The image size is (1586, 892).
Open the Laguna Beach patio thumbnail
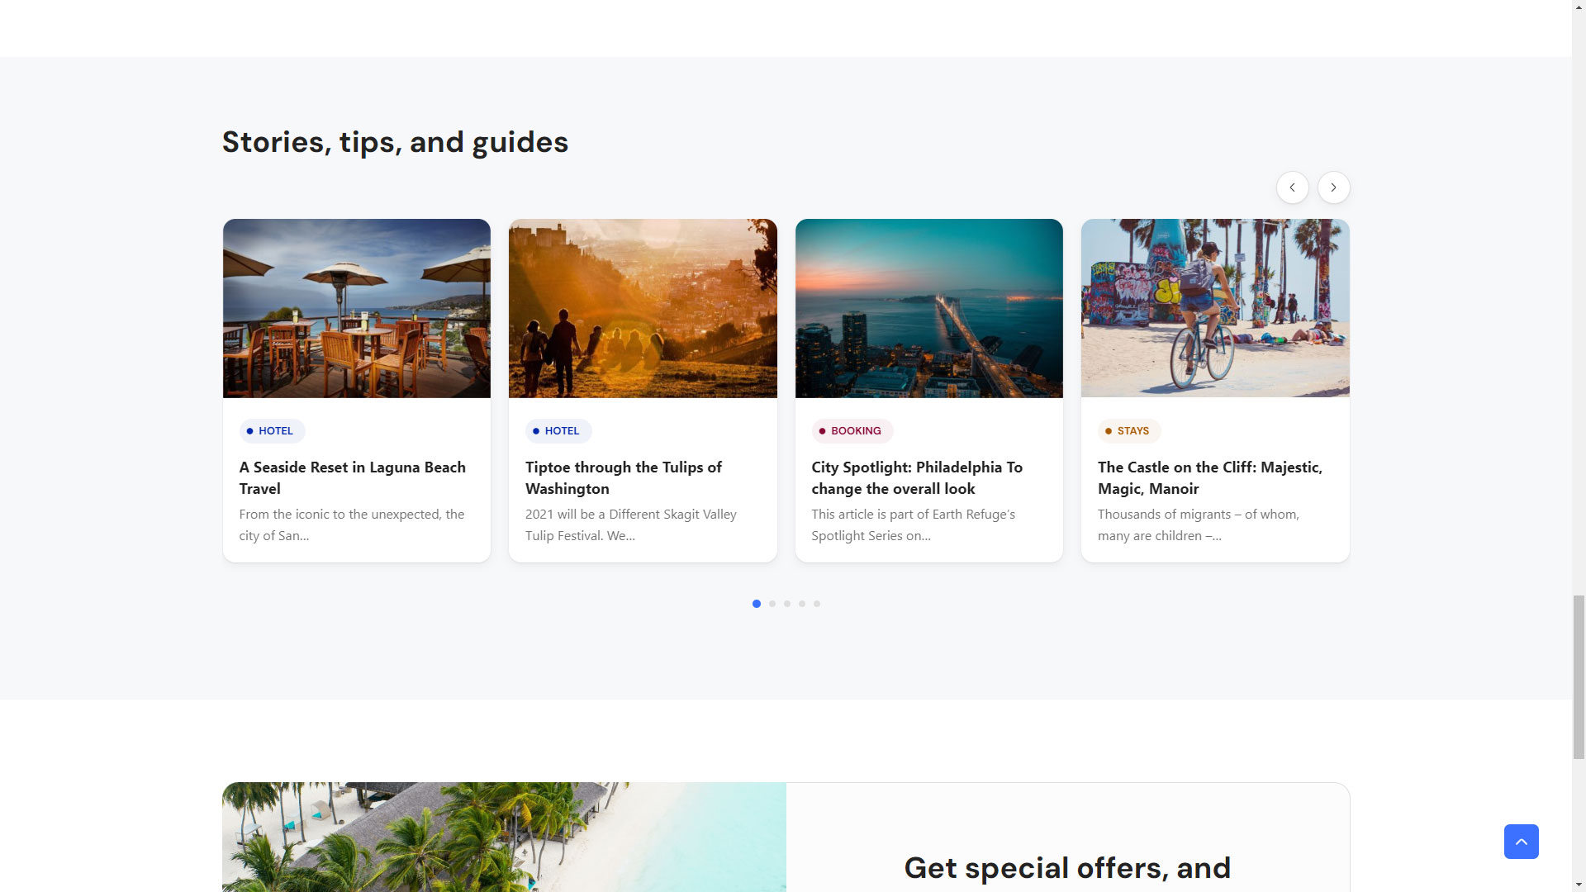pyautogui.click(x=356, y=308)
